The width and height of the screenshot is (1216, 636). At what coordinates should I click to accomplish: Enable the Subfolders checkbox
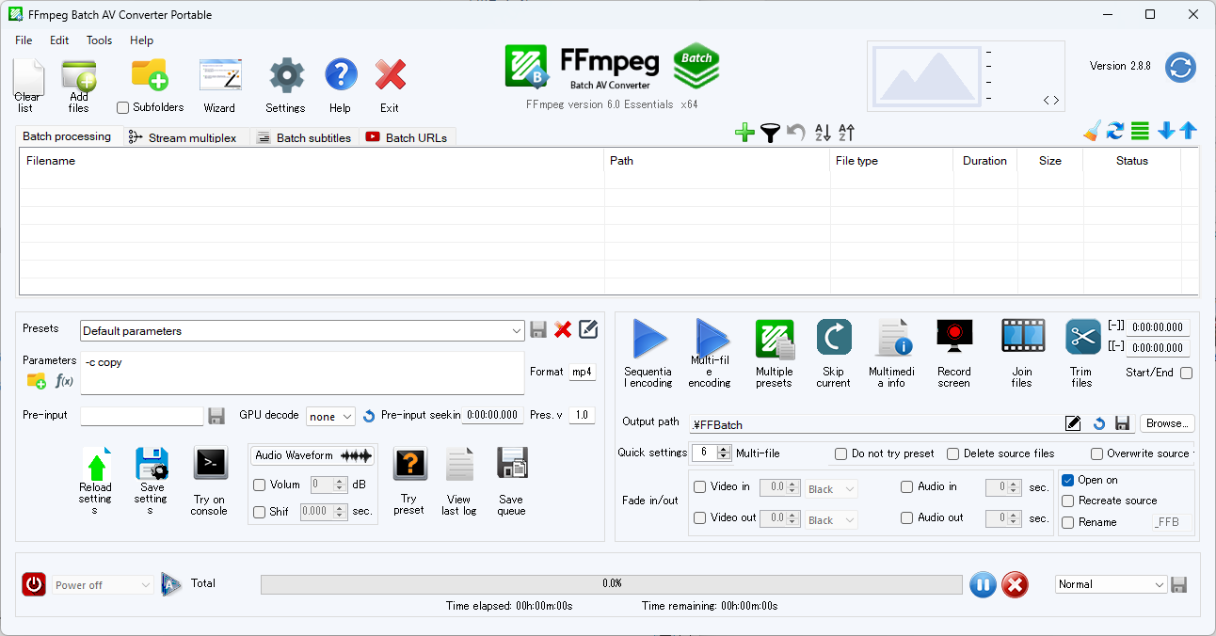[123, 108]
